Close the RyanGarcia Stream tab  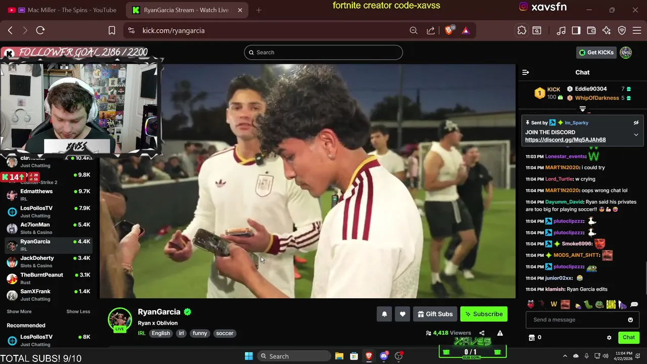point(240,10)
